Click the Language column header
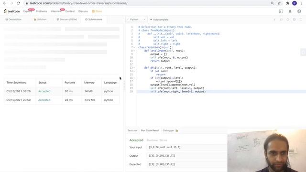Screen dimensions: 306x172 pos(110,83)
